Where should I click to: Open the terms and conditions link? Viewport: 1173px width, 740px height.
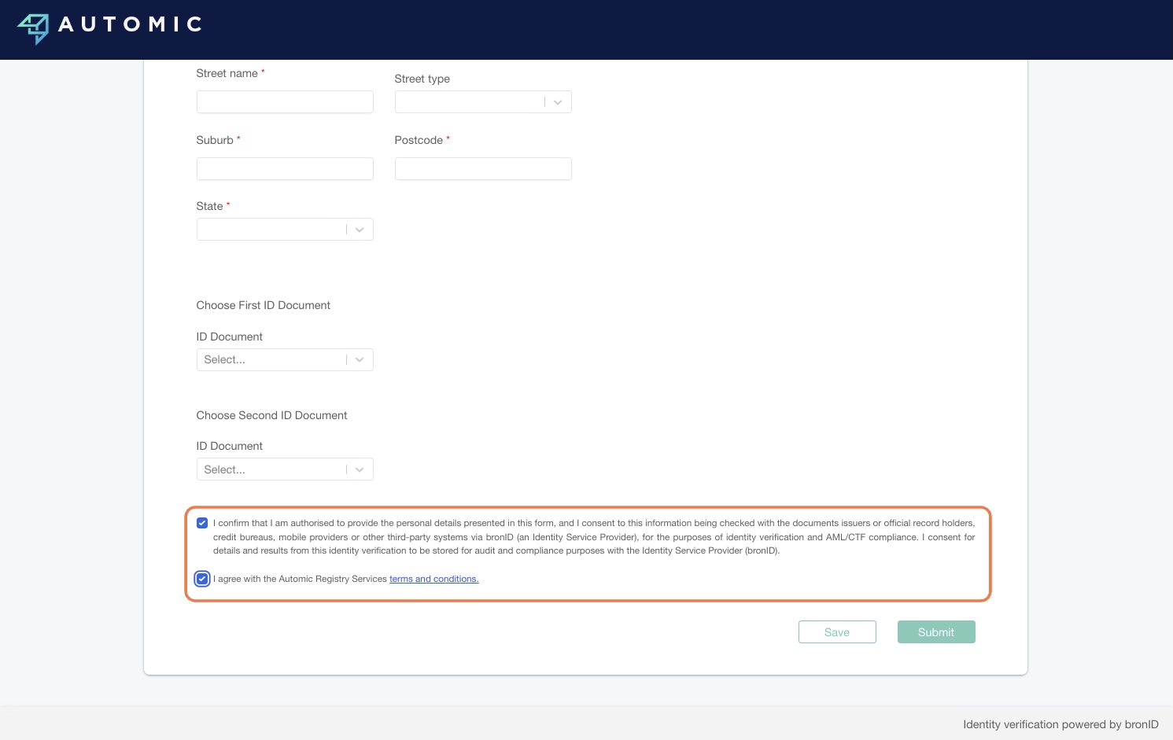point(433,579)
